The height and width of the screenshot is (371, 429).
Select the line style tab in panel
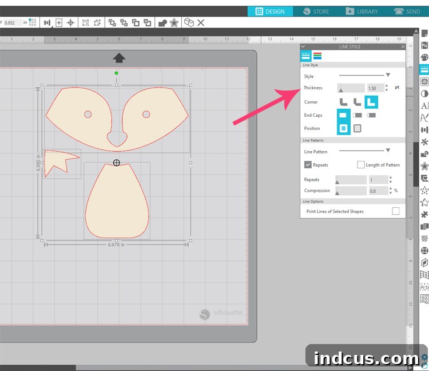click(305, 56)
